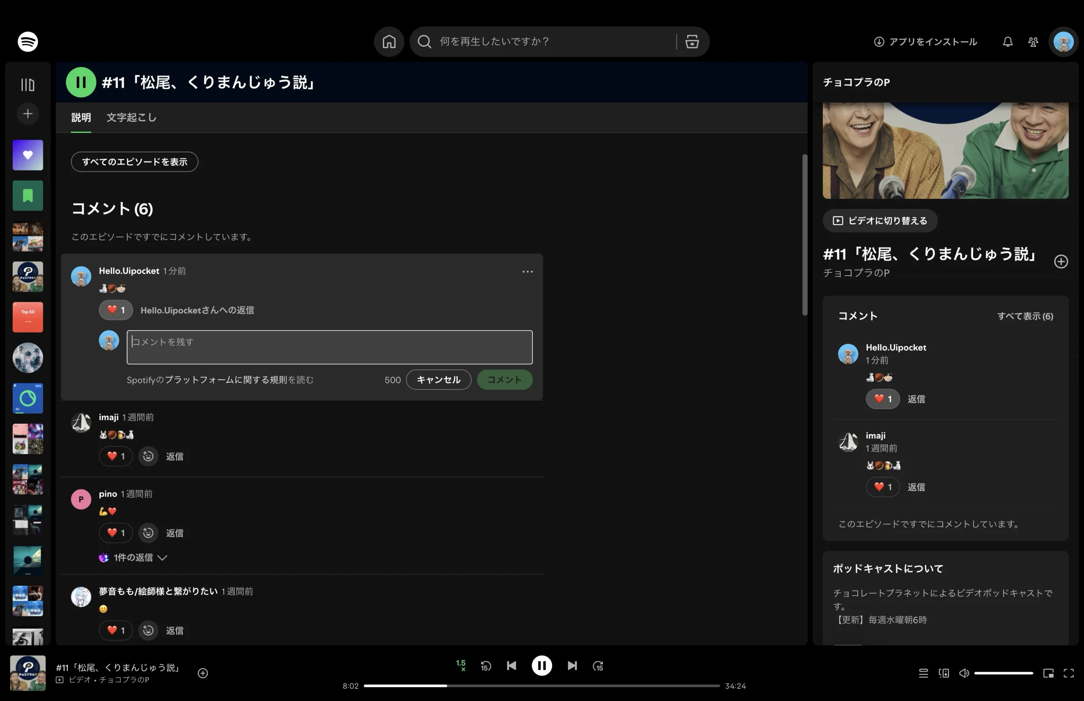Open Top 50 playlist in sidebar

(28, 317)
